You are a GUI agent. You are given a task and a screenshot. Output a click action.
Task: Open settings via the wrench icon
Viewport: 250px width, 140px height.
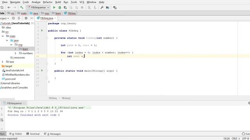(x=102, y=7)
